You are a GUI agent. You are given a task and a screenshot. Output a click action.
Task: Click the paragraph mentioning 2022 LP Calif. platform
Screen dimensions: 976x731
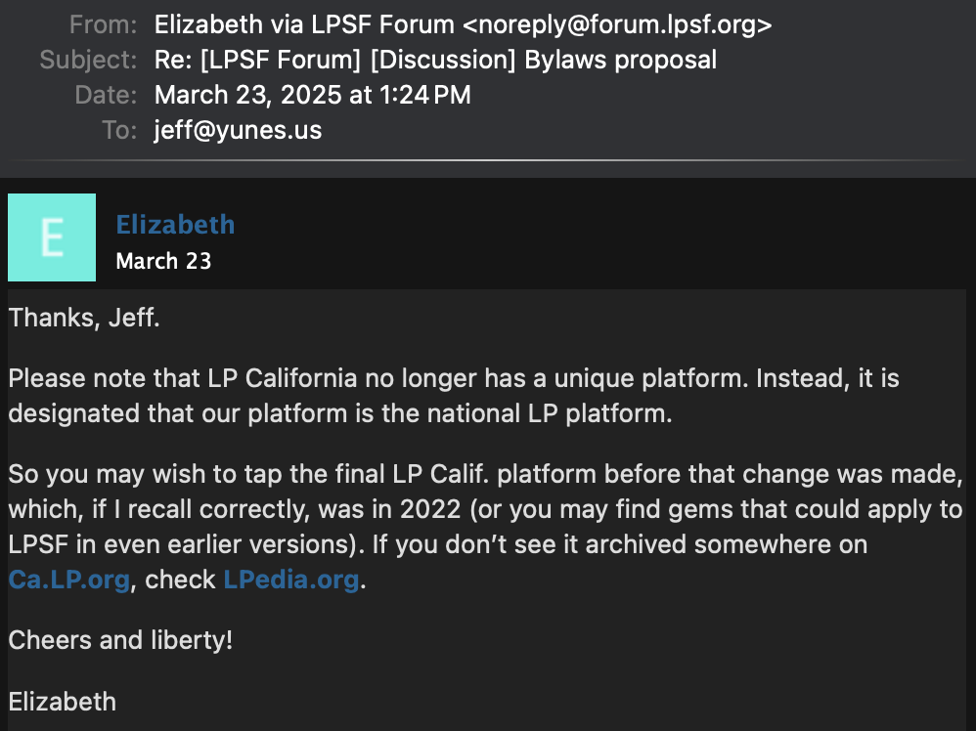click(x=485, y=527)
